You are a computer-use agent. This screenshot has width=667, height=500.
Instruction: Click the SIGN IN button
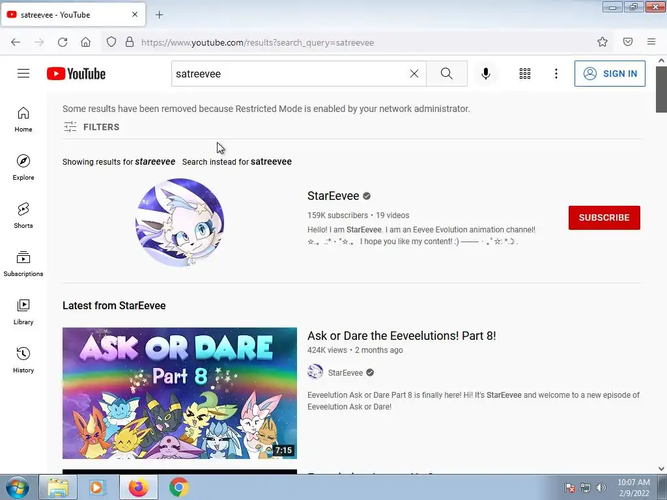pyautogui.click(x=610, y=74)
